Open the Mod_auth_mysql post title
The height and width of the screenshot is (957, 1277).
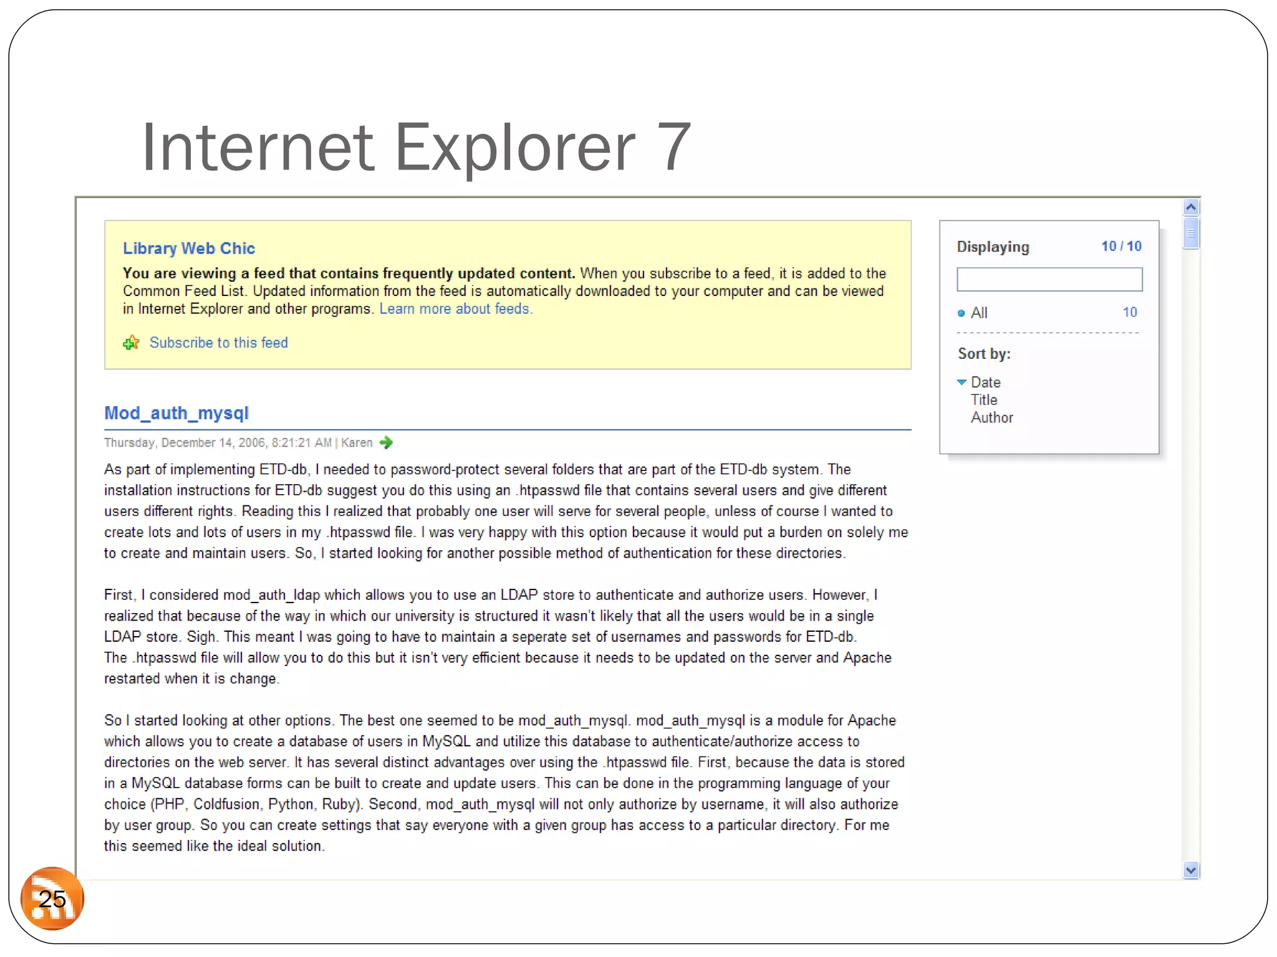tap(176, 413)
